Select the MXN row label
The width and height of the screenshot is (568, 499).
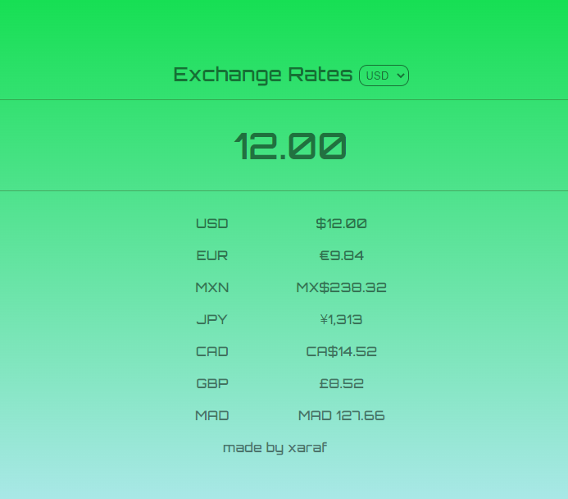coord(212,287)
